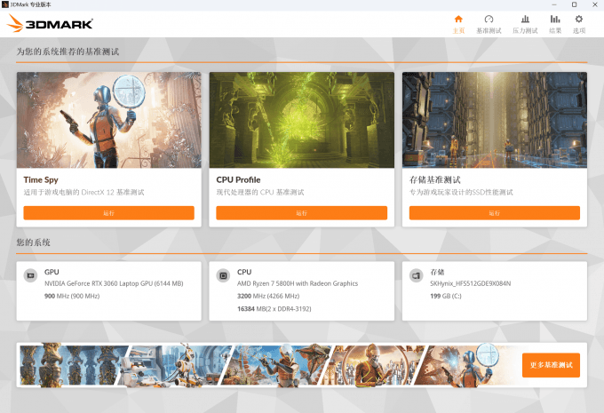Click the 3200 MHz CPU clock value
This screenshot has height=413, width=604.
[x=268, y=296]
